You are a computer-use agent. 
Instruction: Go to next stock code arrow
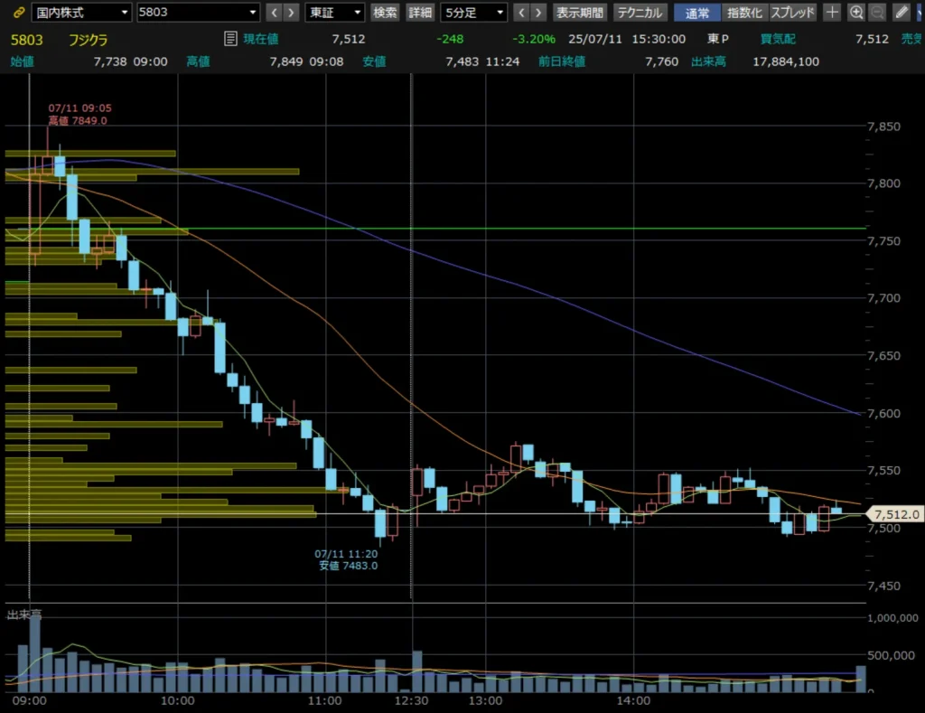pyautogui.click(x=291, y=13)
